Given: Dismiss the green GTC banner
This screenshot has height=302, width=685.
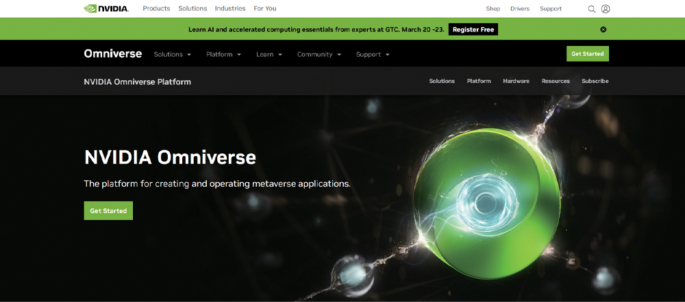Looking at the screenshot, I should point(603,29).
